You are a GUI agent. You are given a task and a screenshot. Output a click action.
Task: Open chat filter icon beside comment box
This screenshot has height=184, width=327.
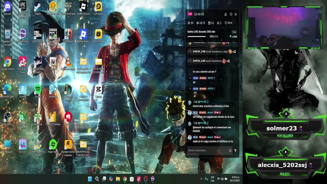[235, 151]
